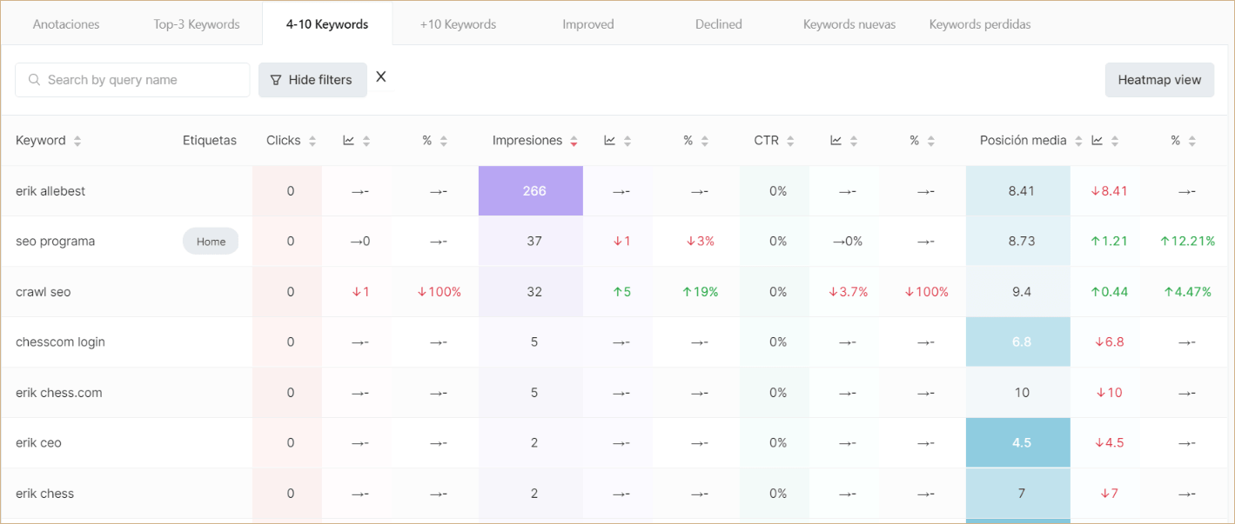This screenshot has width=1235, height=524.
Task: Click the Search by query name field
Action: click(132, 79)
